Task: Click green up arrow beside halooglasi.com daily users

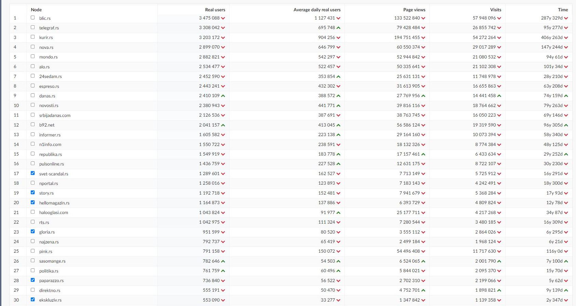Action: (338, 213)
